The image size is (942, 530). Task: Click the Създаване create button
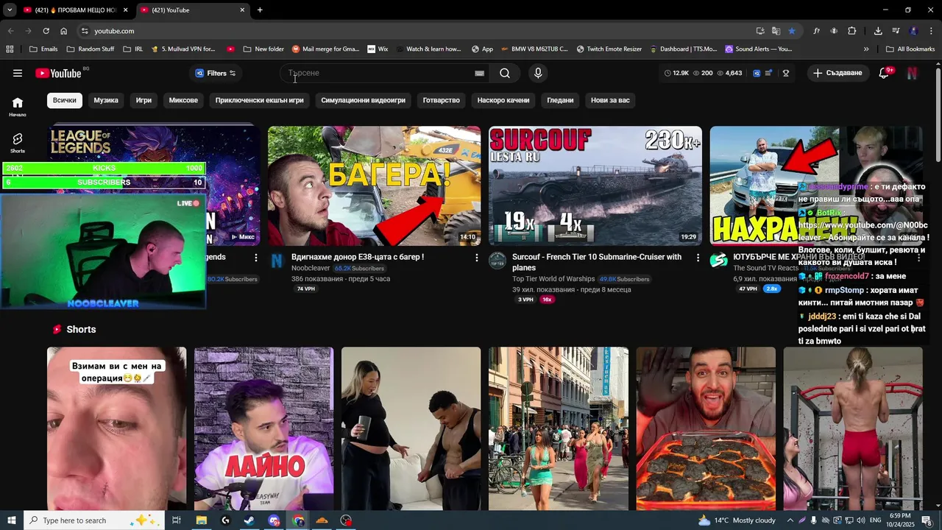tap(837, 73)
